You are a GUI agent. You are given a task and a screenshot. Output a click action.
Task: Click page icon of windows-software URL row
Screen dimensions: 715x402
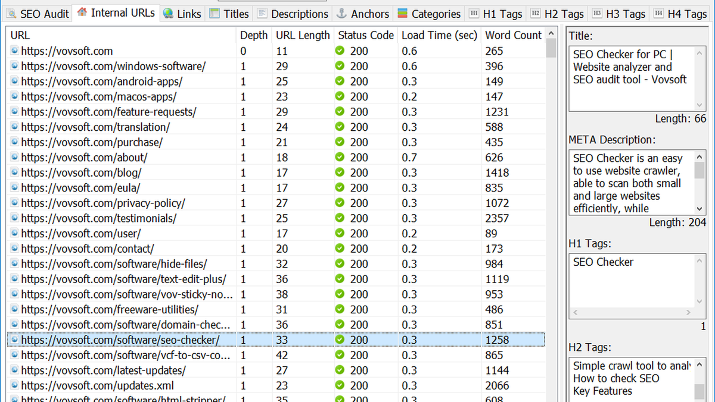(x=14, y=66)
